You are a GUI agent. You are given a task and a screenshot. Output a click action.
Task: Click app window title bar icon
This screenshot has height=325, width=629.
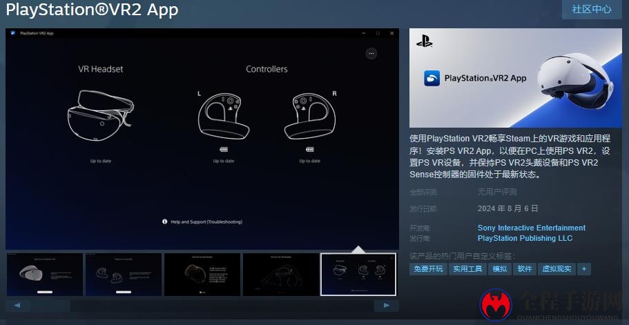click(13, 33)
